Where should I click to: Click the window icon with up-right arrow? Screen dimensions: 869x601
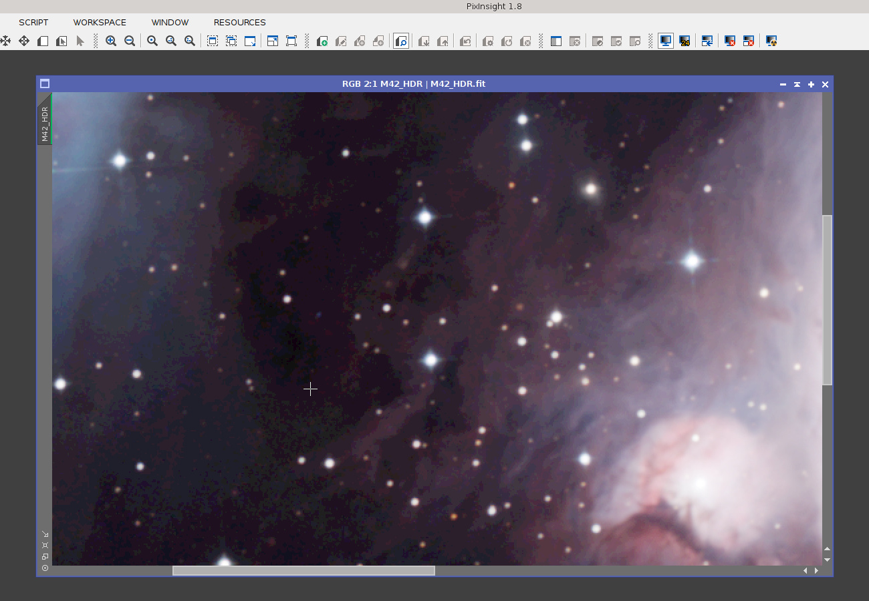pos(273,41)
